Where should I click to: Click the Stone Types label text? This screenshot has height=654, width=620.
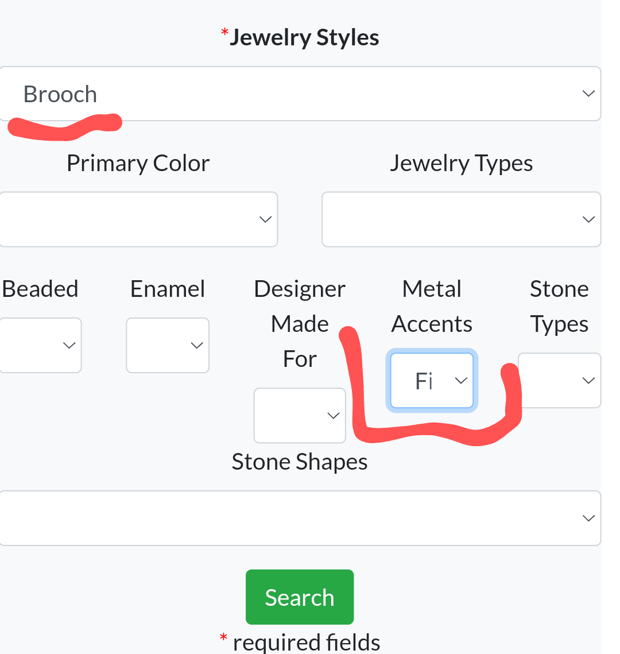pos(559,307)
